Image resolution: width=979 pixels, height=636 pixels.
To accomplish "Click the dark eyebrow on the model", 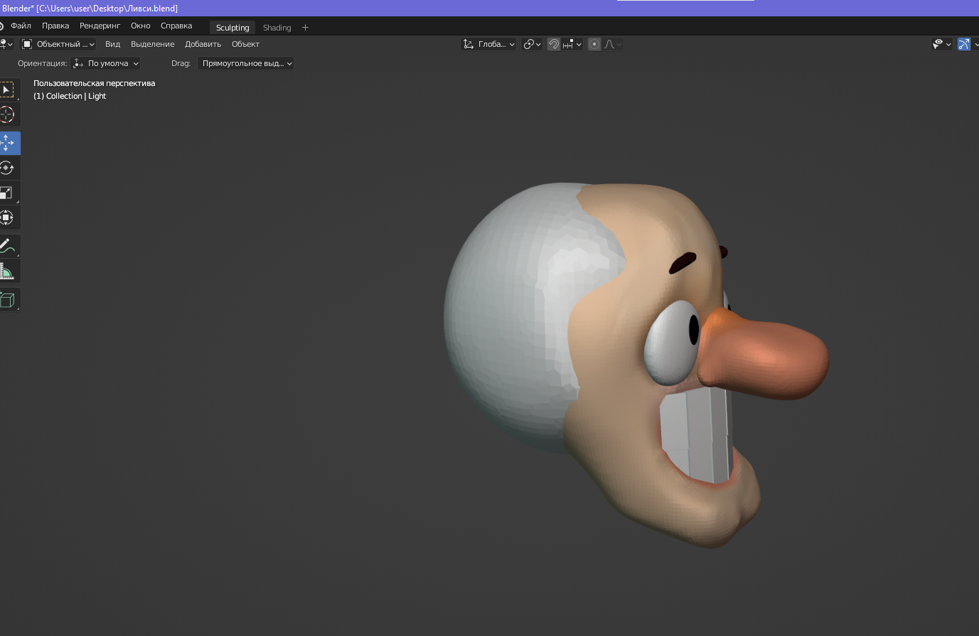I will click(x=683, y=263).
